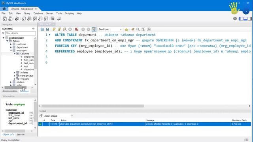This screenshot has height=142, width=253.
Task: Expand the Foreign Keys node
Action: tap(15, 76)
